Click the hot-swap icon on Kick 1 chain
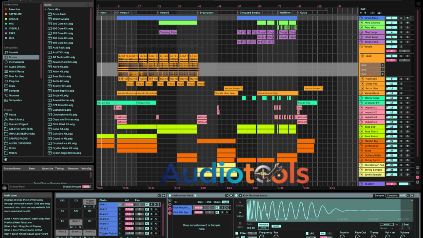Screen dimensions: 423x238 [156, 205]
